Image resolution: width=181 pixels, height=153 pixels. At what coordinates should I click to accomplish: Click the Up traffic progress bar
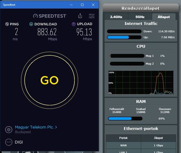click(x=124, y=37)
